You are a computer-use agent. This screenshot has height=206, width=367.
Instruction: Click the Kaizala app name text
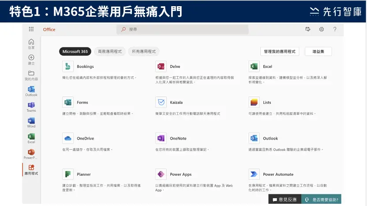pos(176,103)
